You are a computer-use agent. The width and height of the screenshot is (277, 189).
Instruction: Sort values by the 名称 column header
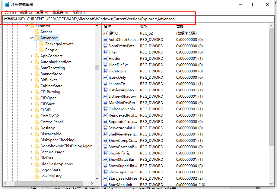tap(120, 26)
